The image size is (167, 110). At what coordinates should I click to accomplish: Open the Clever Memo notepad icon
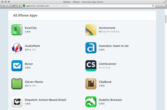[x=17, y=84]
